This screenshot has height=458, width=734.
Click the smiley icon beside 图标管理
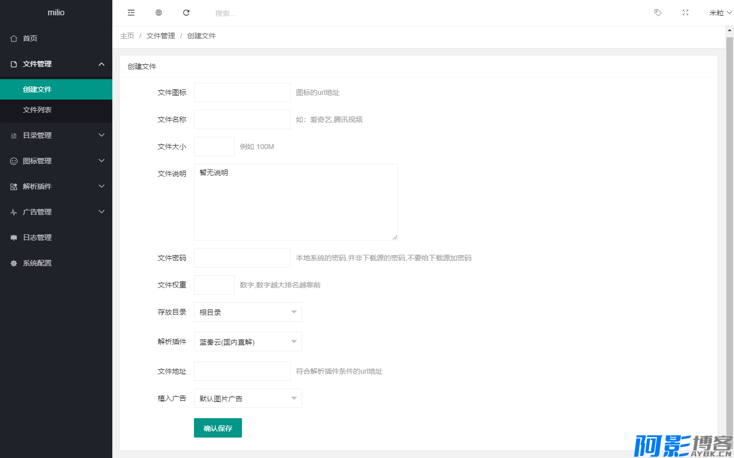[x=14, y=161]
